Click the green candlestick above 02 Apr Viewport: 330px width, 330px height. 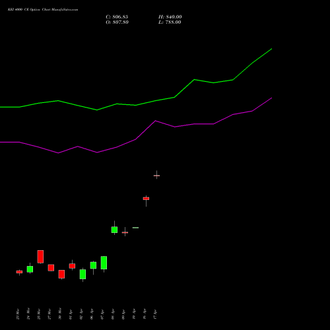[x=82, y=274]
